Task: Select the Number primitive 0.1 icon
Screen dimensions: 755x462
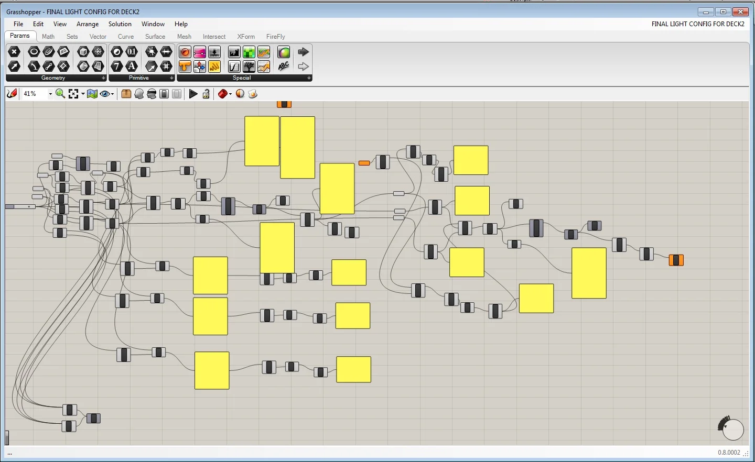Action: tap(132, 51)
